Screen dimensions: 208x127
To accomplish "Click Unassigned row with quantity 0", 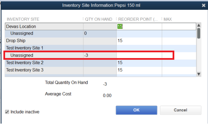I will click(x=100, y=33).
